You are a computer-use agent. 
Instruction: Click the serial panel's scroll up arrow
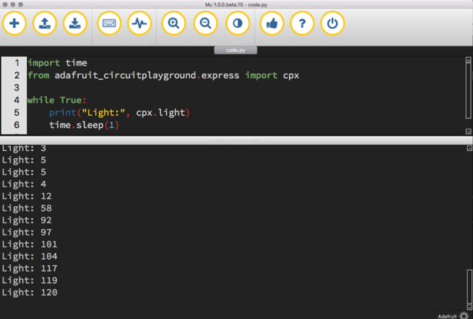pos(468,148)
